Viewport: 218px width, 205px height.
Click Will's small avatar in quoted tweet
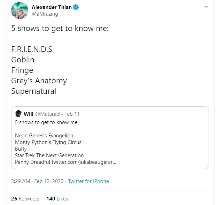click(18, 114)
